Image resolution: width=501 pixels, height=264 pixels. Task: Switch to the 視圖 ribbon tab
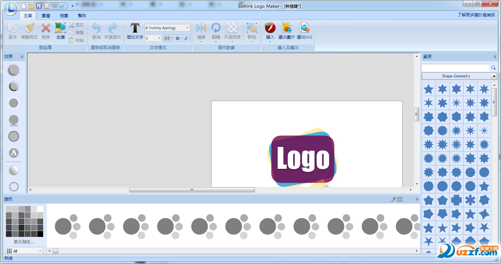tap(64, 16)
